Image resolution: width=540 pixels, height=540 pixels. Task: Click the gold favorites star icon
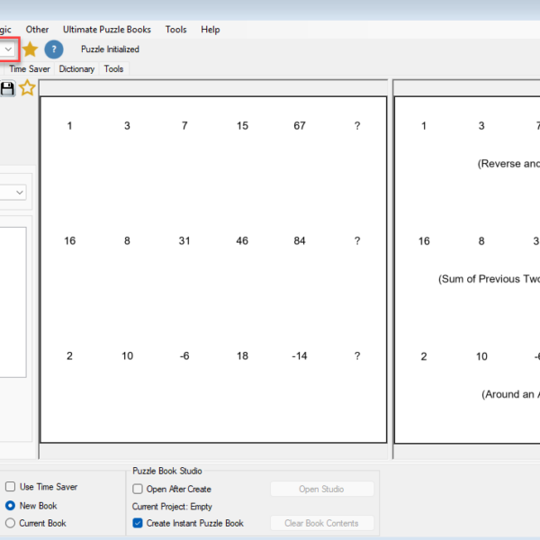[x=30, y=49]
